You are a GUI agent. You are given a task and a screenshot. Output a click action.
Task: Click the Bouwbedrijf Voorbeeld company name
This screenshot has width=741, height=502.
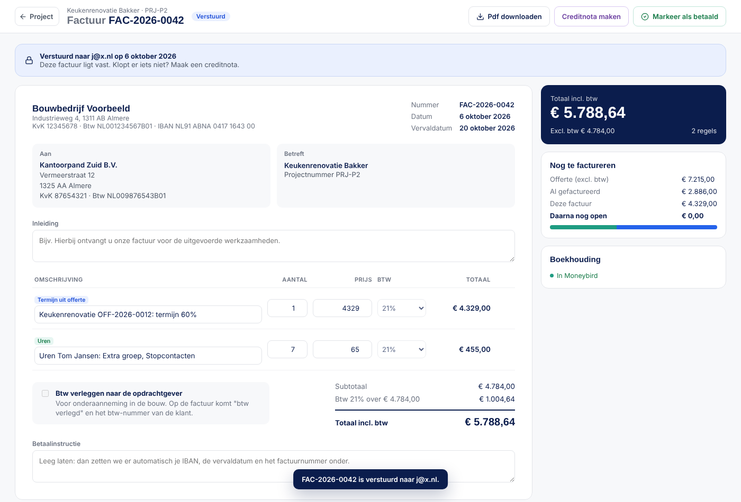point(81,108)
